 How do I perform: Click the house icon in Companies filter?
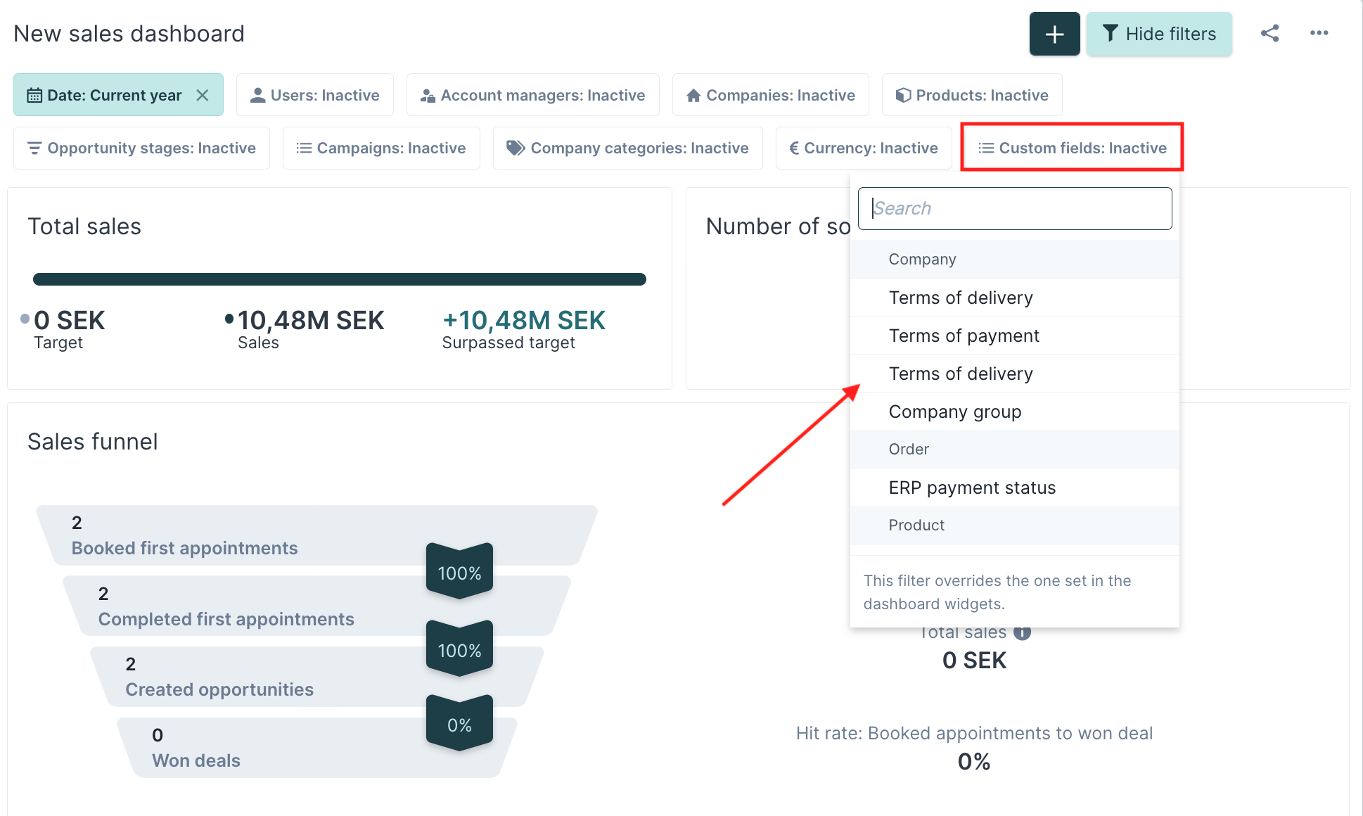pyautogui.click(x=693, y=95)
